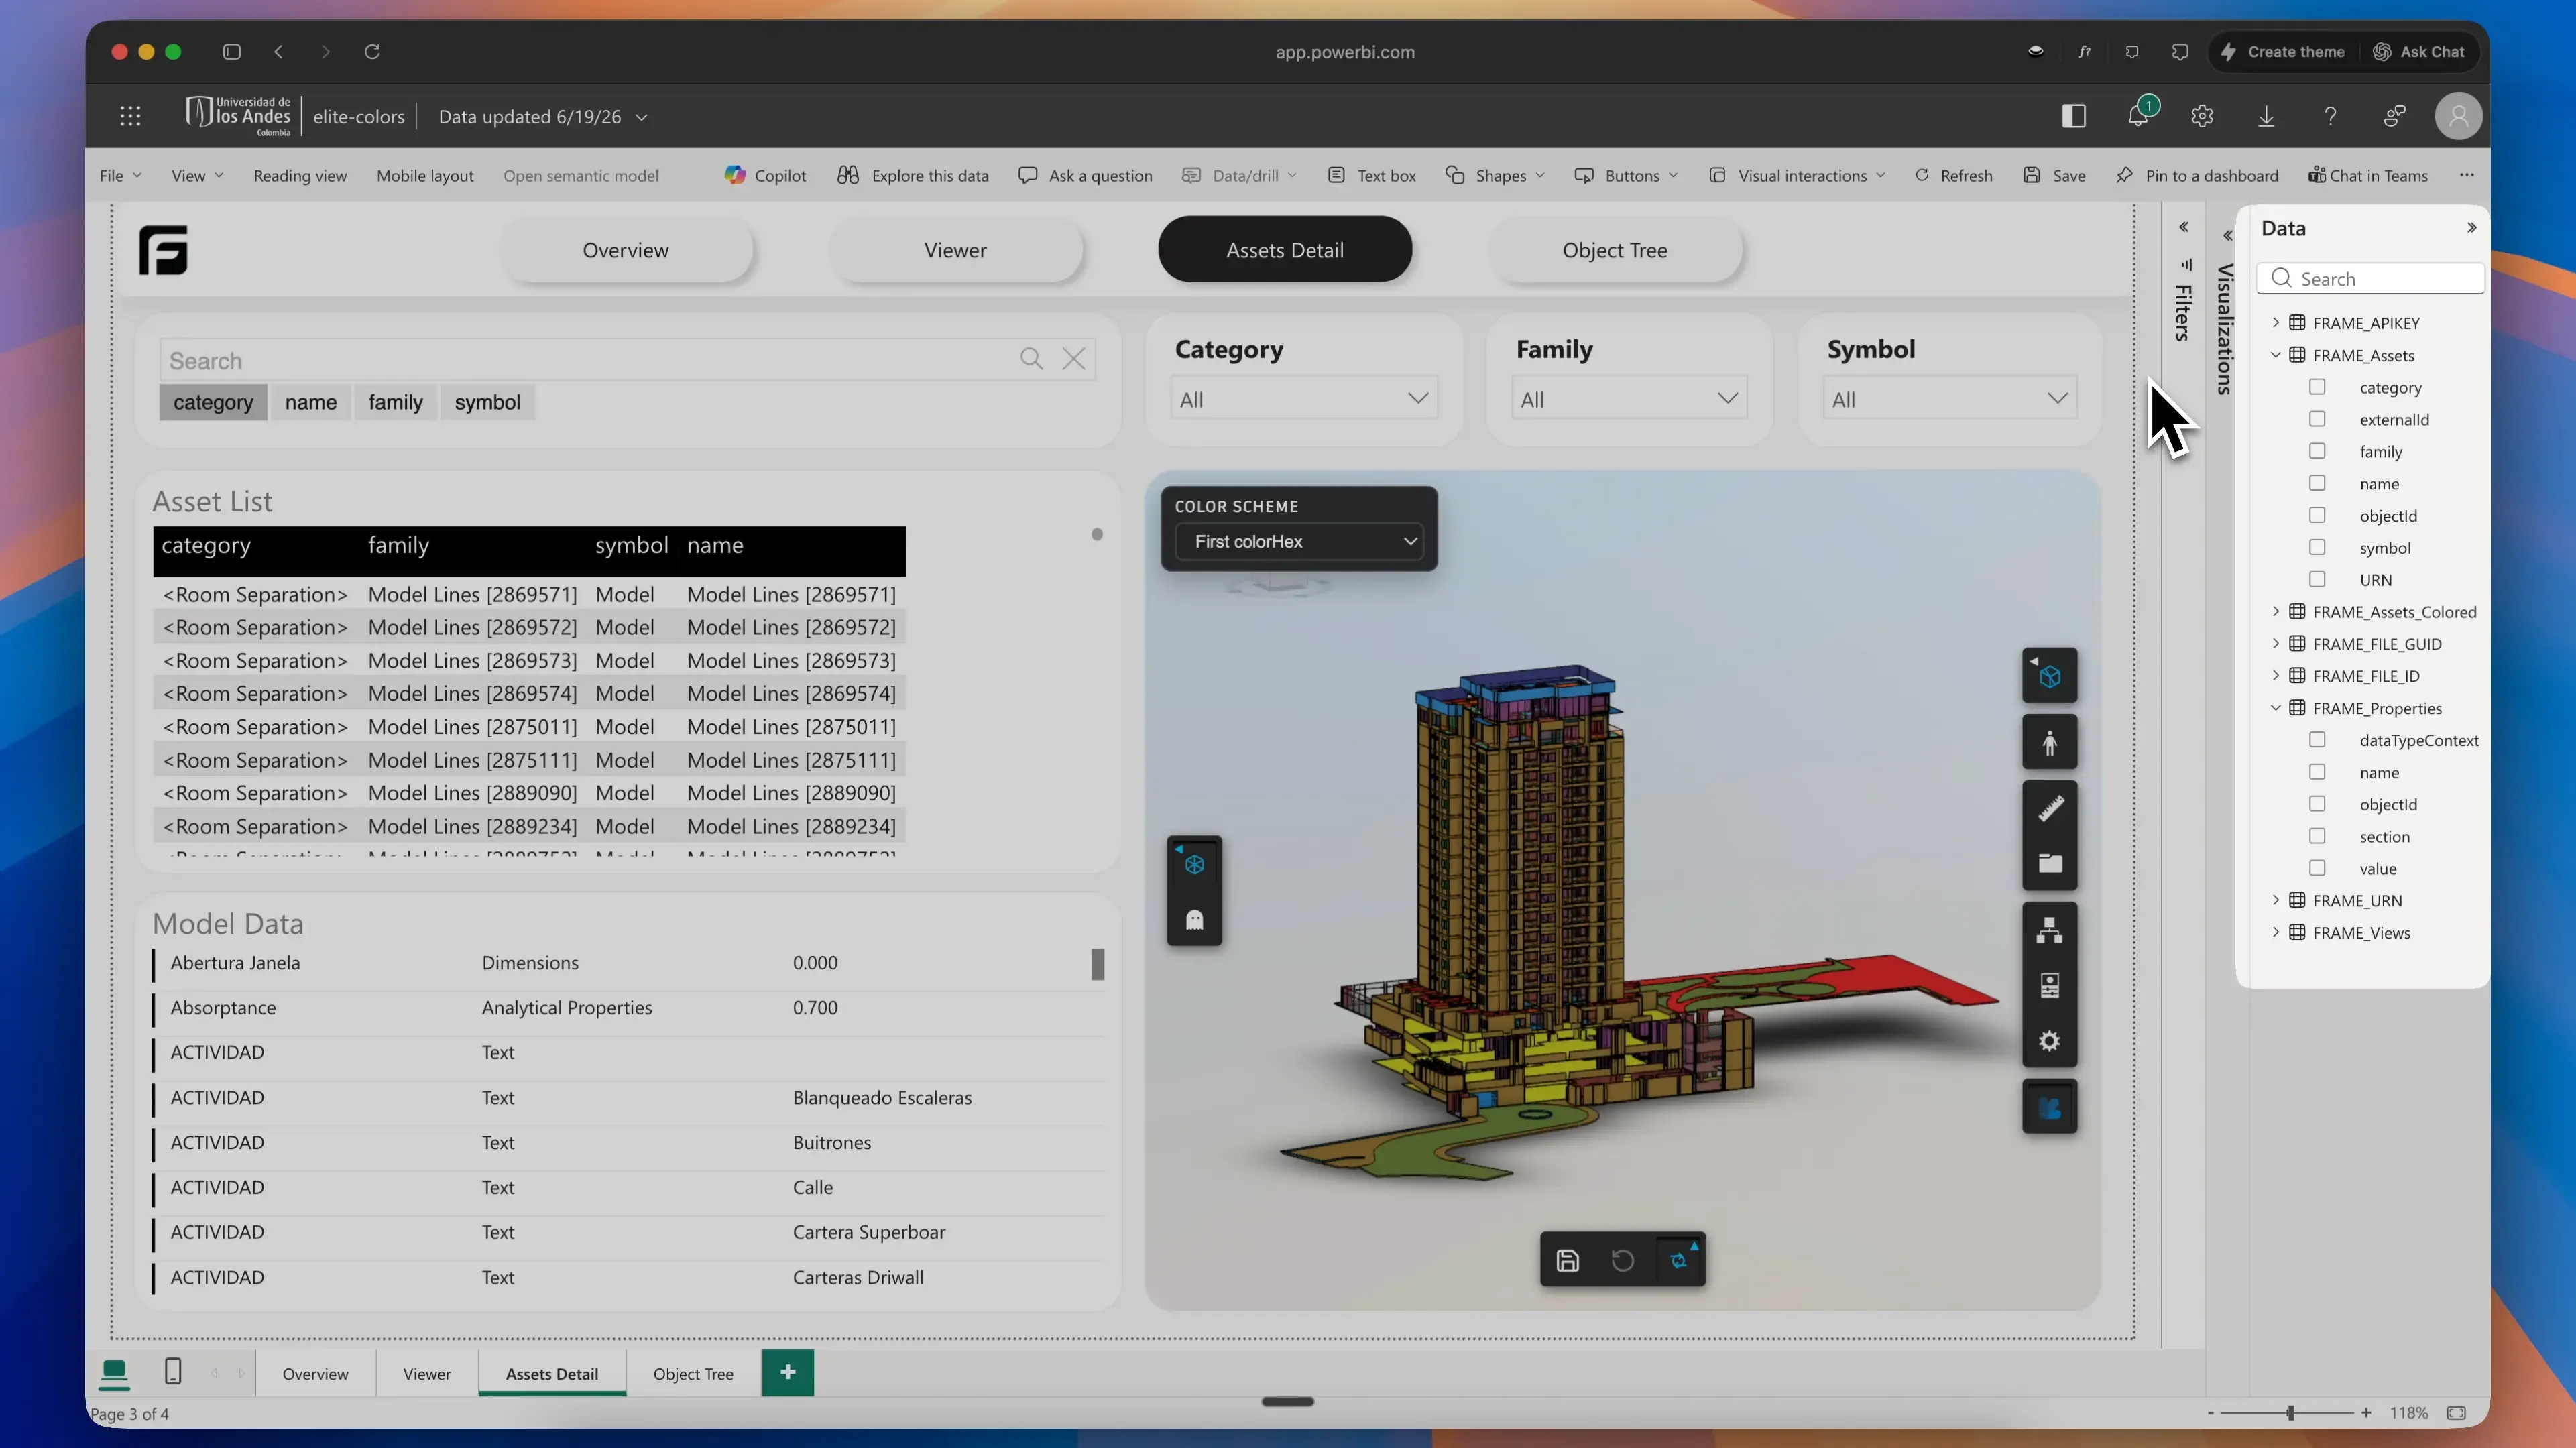This screenshot has height=1448, width=2576.
Task: Click the section folder tool icon
Action: click(2049, 863)
